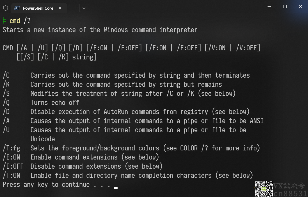Click the /T:fg option label

(x=11, y=148)
